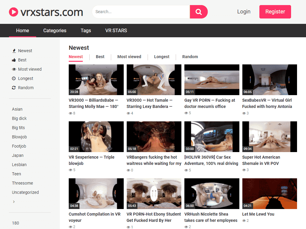Click the Login link

[x=244, y=12]
